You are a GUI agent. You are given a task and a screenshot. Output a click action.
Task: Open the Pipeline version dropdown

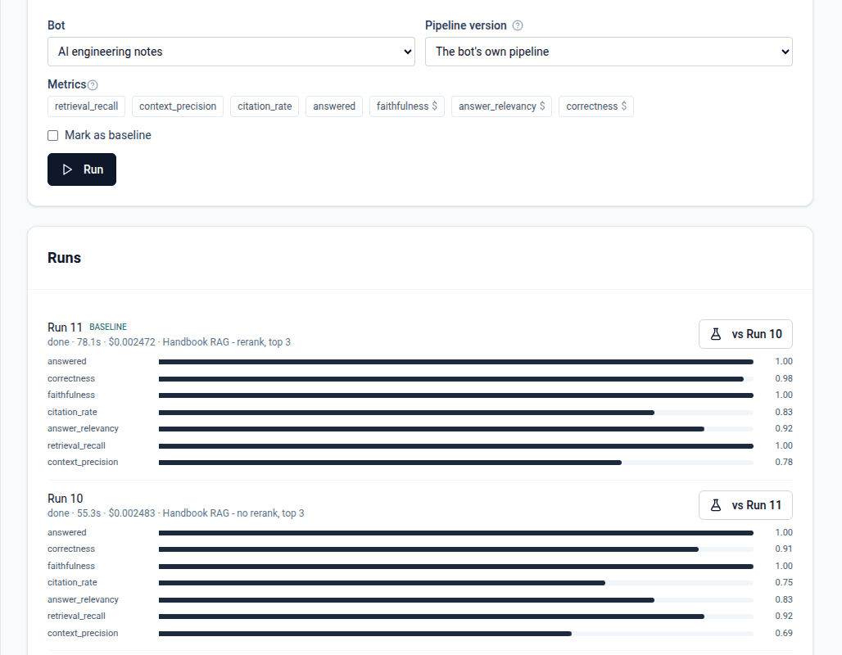pyautogui.click(x=609, y=52)
